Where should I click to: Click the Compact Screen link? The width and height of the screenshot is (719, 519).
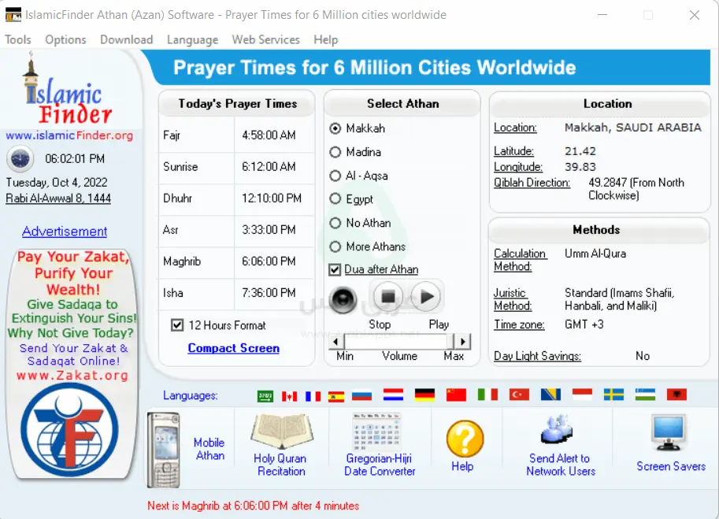pyautogui.click(x=233, y=348)
